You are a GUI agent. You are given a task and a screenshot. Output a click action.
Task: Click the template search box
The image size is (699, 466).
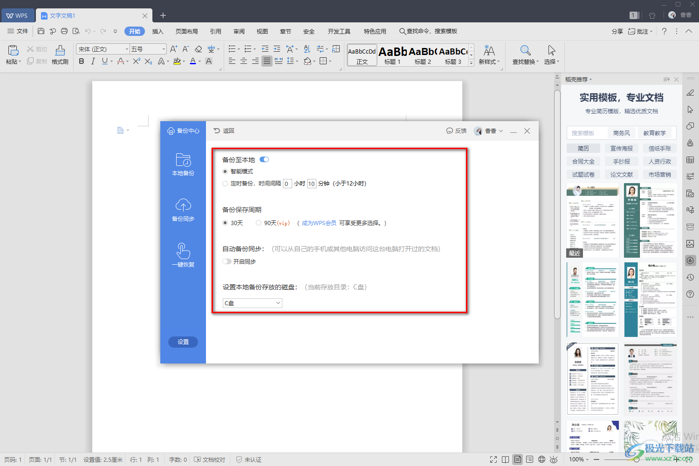587,133
